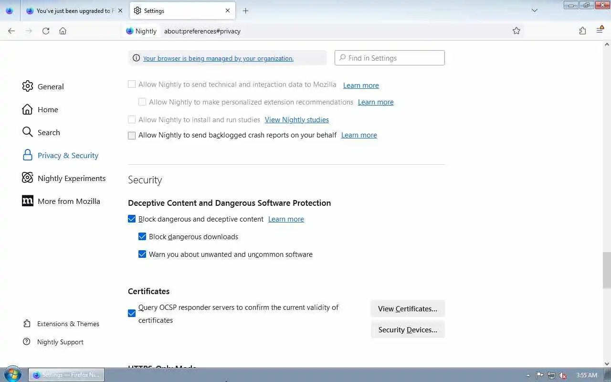Viewport: 611px width, 382px height.
Task: Click the scrollbar down arrow
Action: click(607, 364)
